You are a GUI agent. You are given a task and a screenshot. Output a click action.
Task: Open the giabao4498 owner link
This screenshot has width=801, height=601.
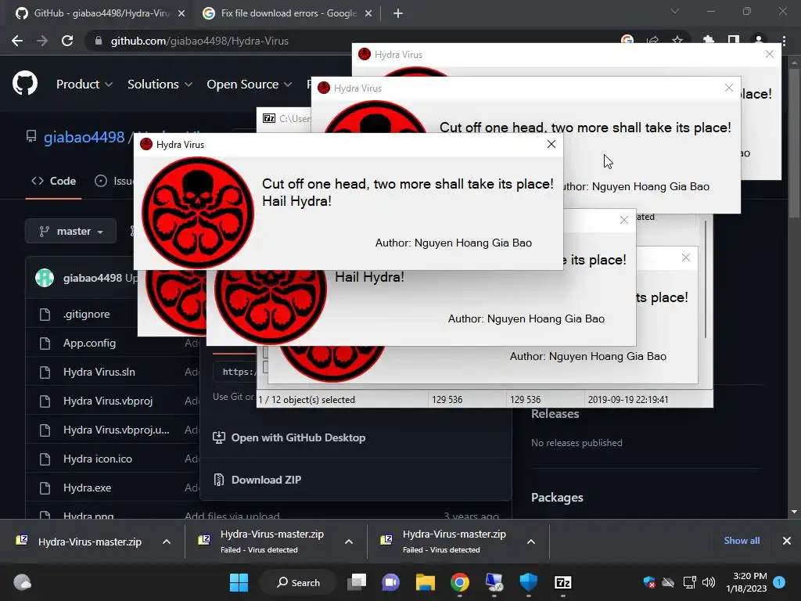84,138
